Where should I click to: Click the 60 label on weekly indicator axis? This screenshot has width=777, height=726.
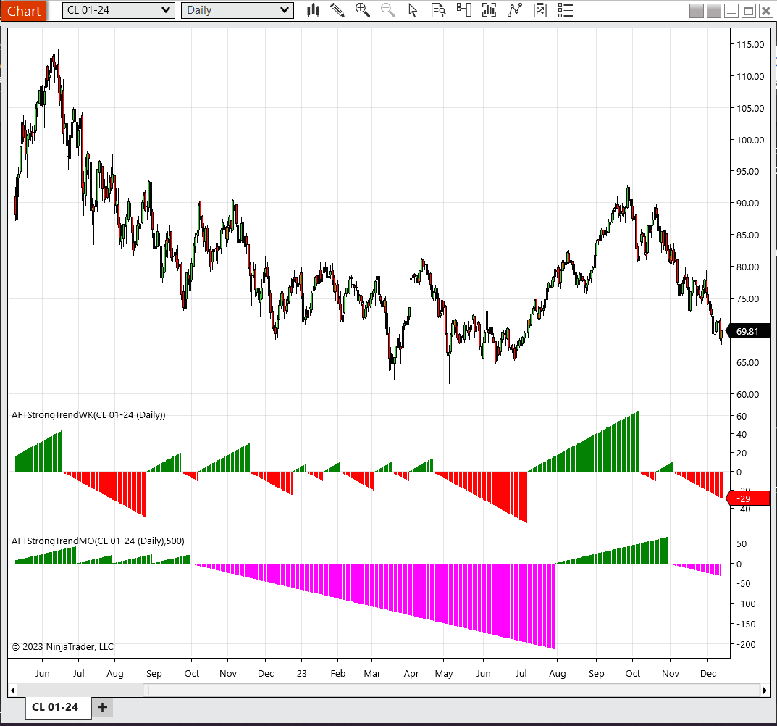pyautogui.click(x=742, y=417)
